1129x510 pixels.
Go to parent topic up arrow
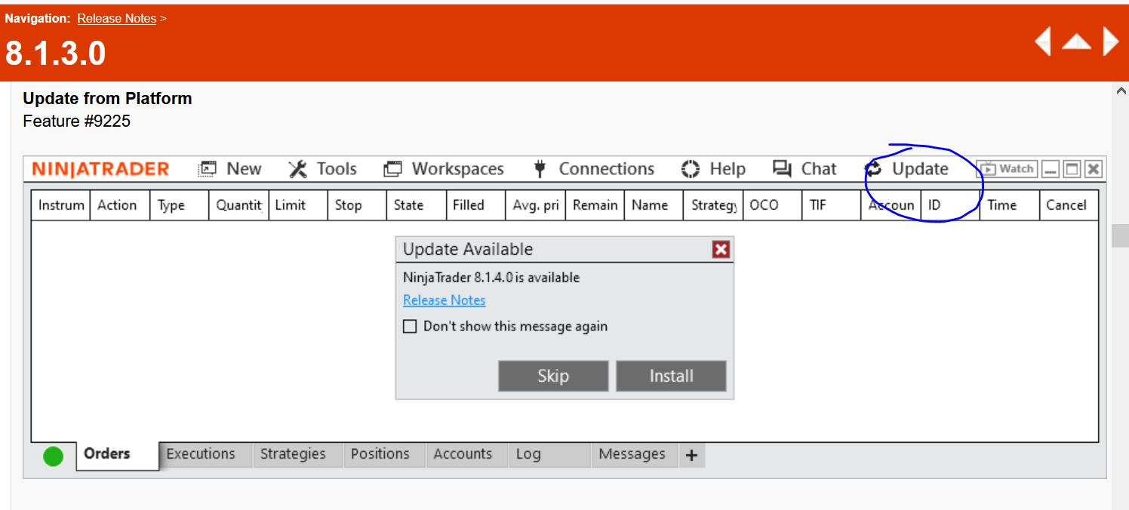click(1077, 41)
